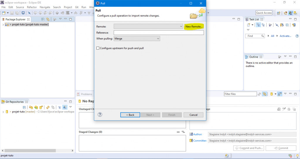Expand projet-tuto [master] repository node
Viewport: 300px width, 159px height.
pyautogui.click(x=3, y=112)
